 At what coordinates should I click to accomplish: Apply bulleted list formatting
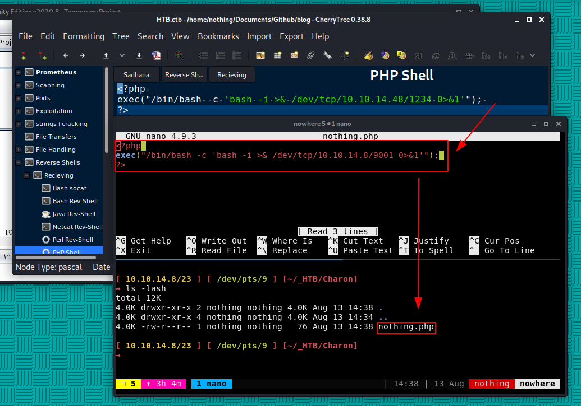pos(203,56)
